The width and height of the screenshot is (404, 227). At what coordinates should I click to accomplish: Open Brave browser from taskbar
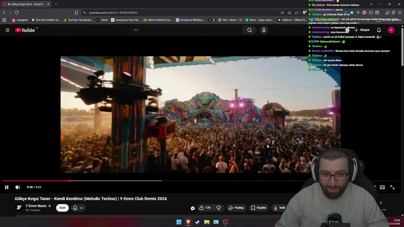[x=188, y=222]
